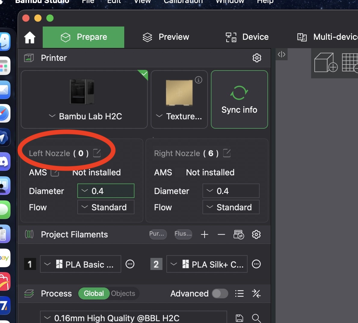Image resolution: width=358 pixels, height=323 pixels.
Task: Open printer settings gear icon
Action: (257, 58)
